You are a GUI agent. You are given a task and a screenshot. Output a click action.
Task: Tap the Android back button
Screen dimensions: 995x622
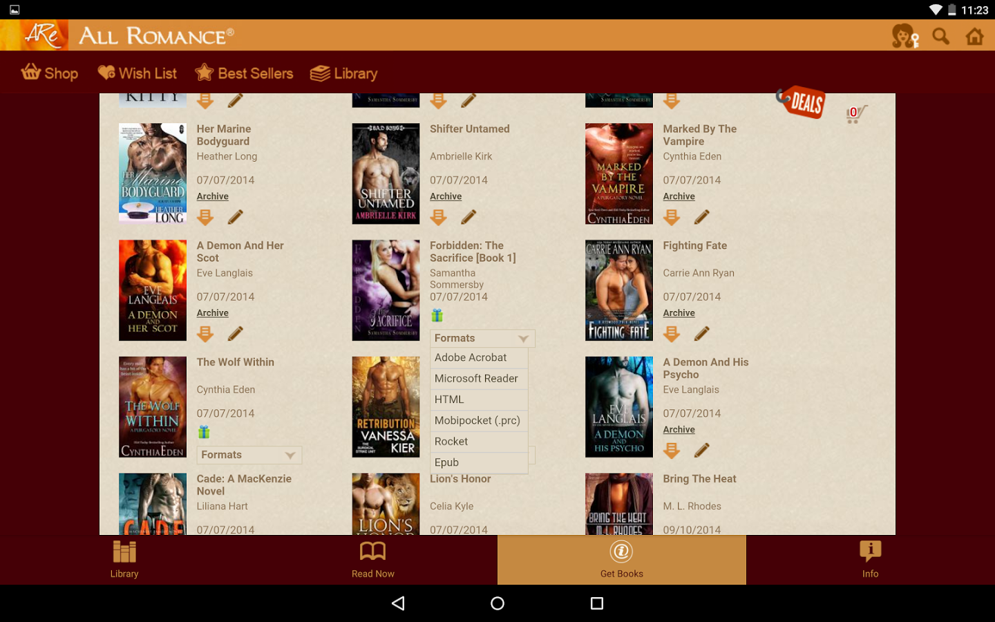pyautogui.click(x=398, y=603)
